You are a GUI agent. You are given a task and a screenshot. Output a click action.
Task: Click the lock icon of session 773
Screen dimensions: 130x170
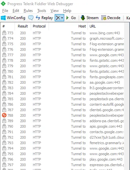coord(4,33)
